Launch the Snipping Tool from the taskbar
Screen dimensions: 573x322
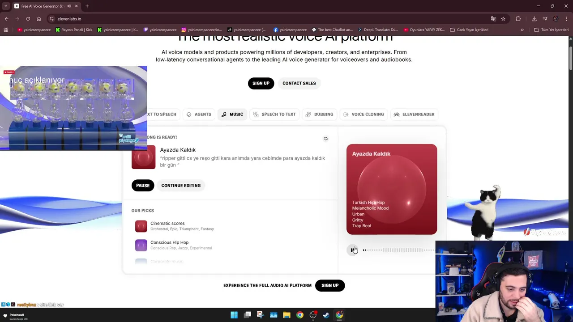pyautogui.click(x=260, y=315)
